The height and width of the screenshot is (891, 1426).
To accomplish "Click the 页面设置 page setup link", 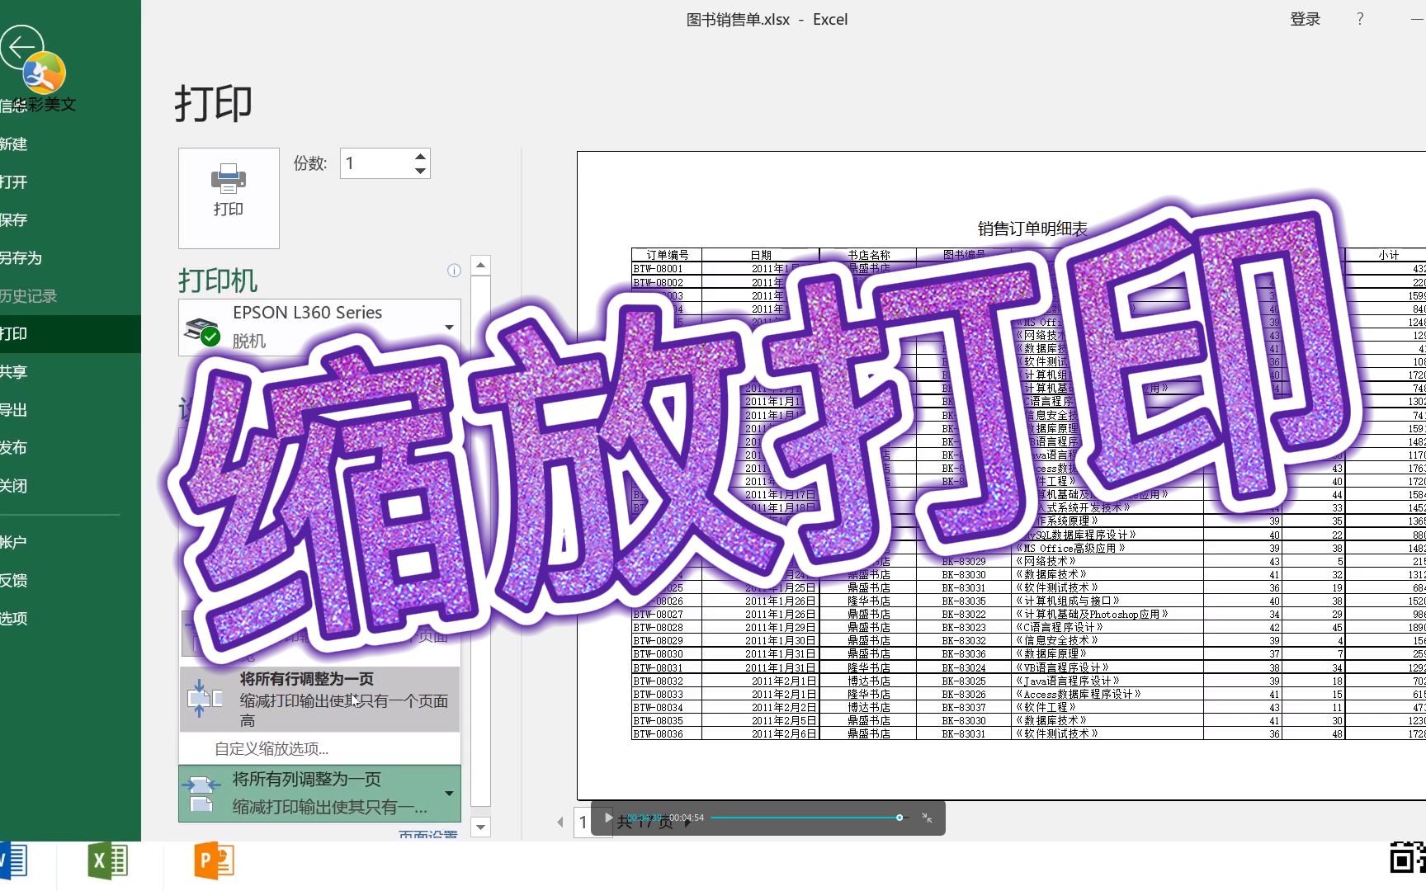I will click(x=428, y=835).
